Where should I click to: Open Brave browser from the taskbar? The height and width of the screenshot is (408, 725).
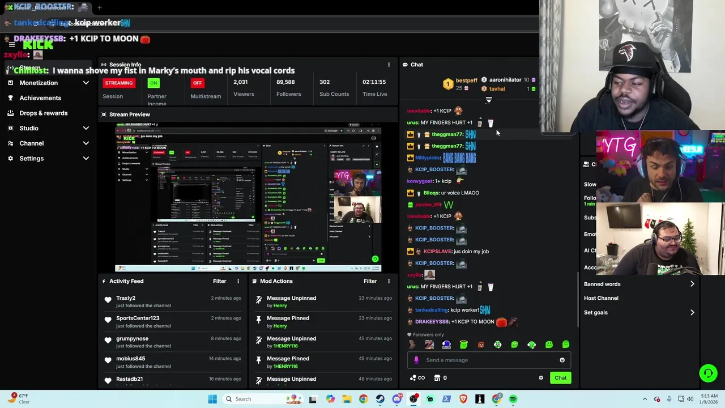tap(463, 399)
